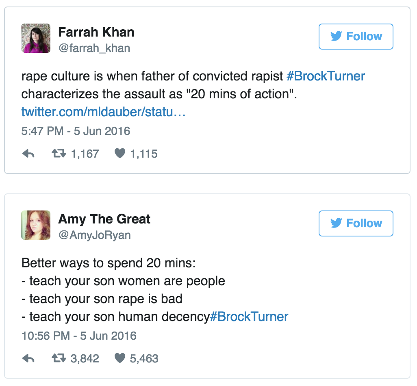This screenshot has width=417, height=386.
Task: Click the @farrah_khan handle
Action: click(x=94, y=48)
